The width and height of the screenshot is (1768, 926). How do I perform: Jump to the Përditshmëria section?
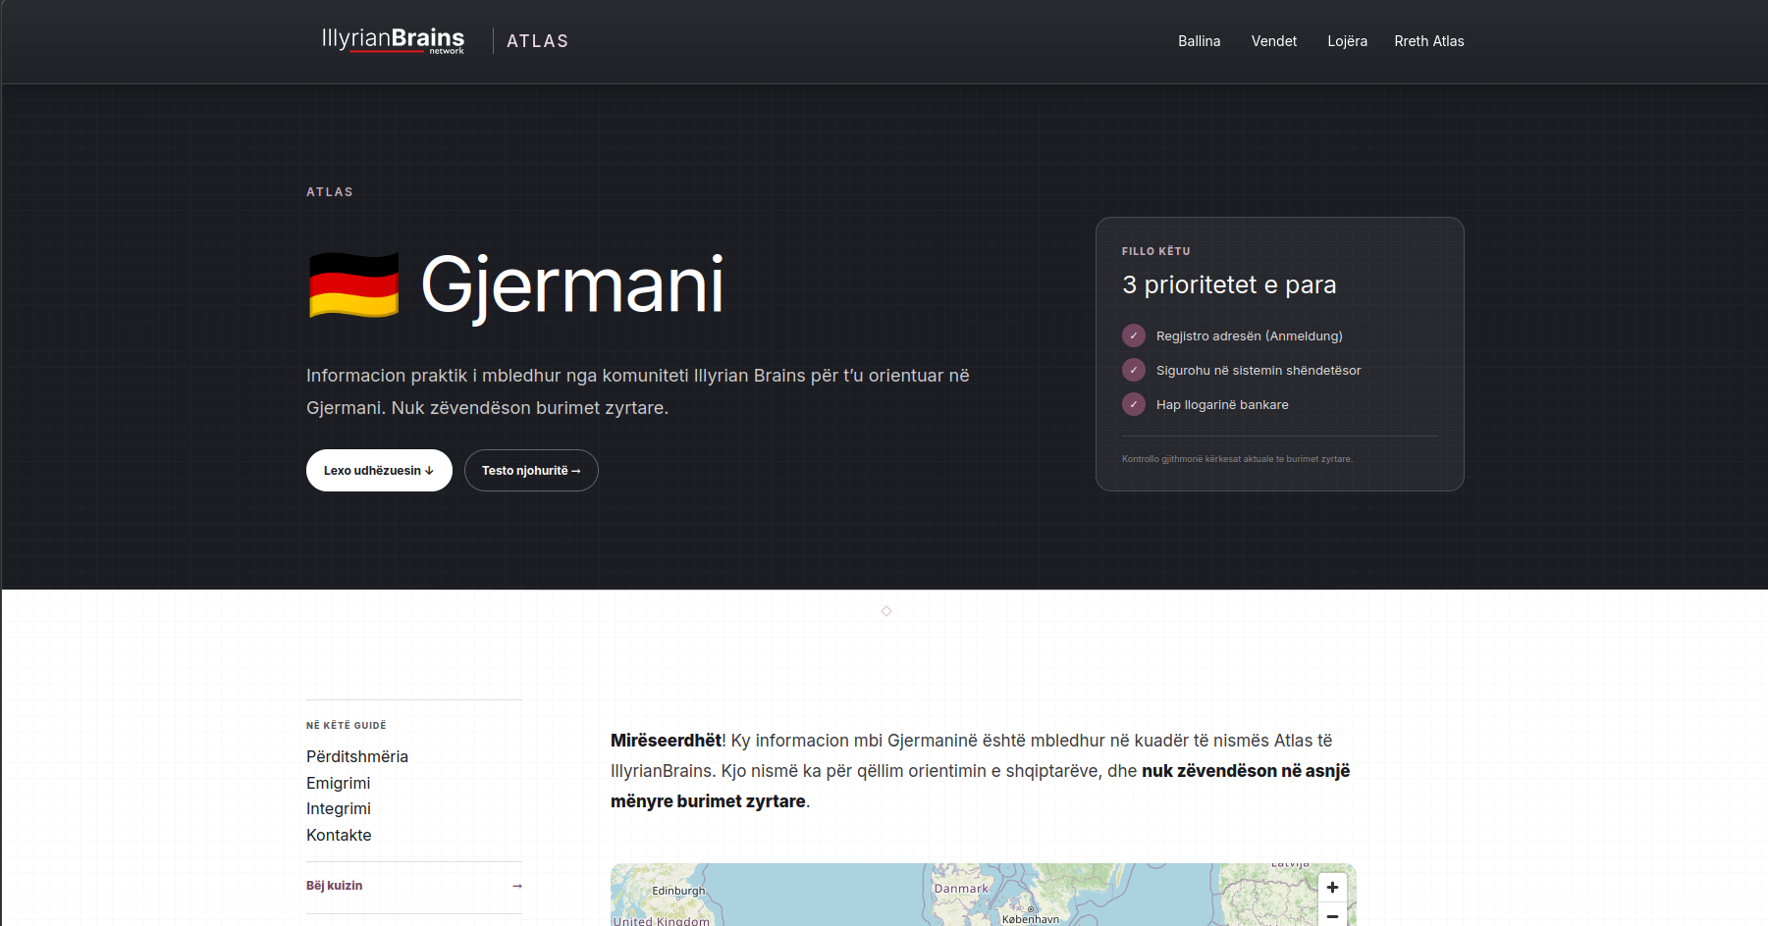[357, 756]
